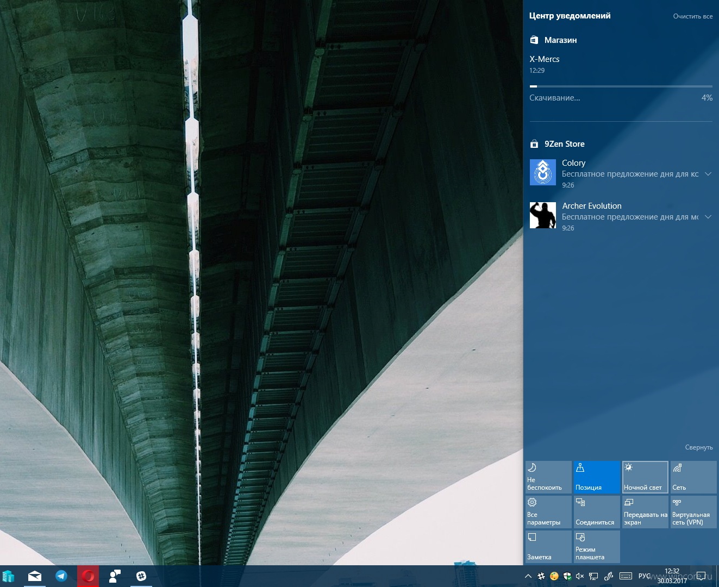Screen dimensions: 719x587
Task: Switch input language via РУС indicator
Action: 644,576
